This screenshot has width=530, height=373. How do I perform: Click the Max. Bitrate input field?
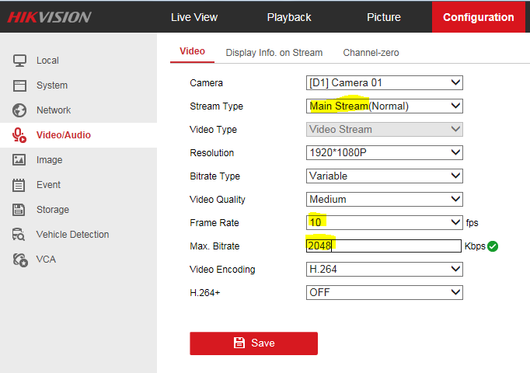(x=385, y=246)
